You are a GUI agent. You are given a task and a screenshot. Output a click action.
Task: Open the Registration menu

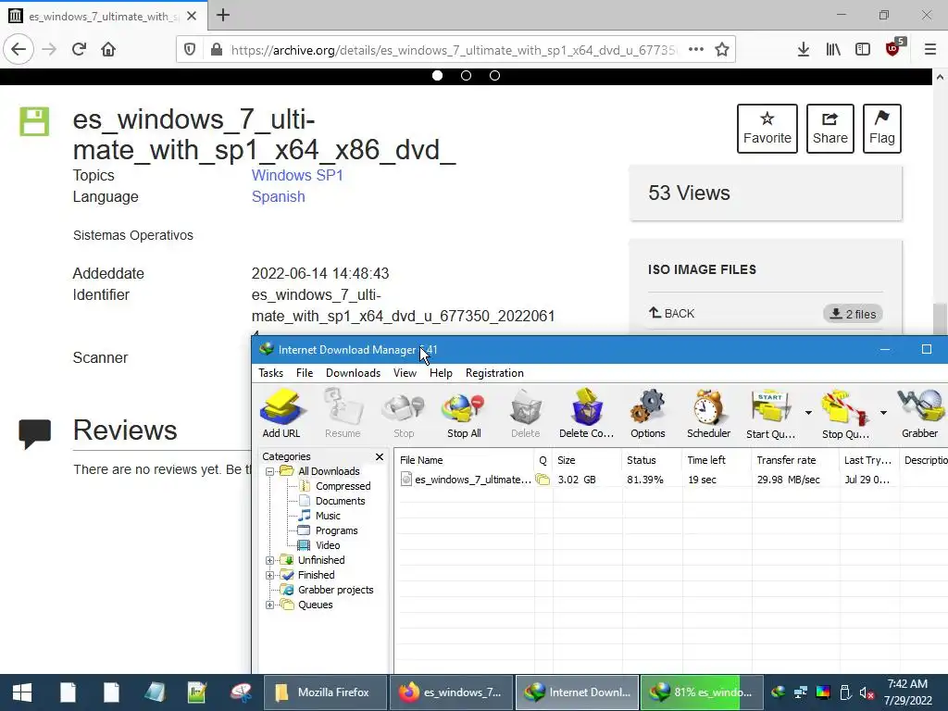(x=494, y=373)
